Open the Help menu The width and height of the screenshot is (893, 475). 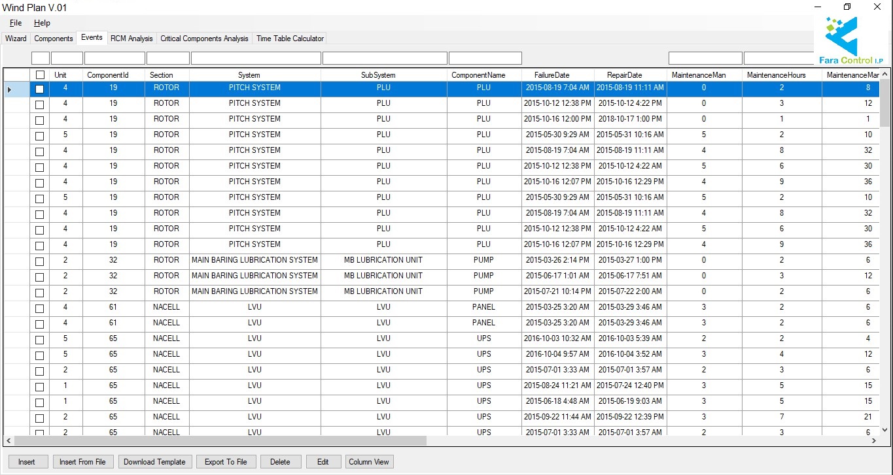pos(42,23)
